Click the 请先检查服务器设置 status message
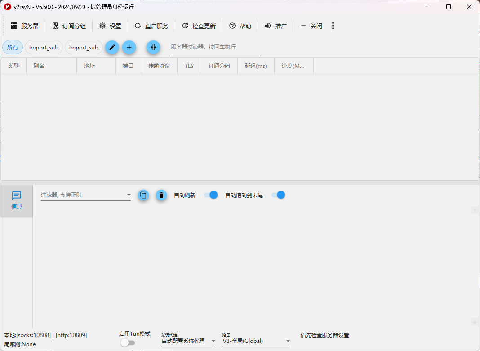Image resolution: width=480 pixels, height=351 pixels. (325, 335)
